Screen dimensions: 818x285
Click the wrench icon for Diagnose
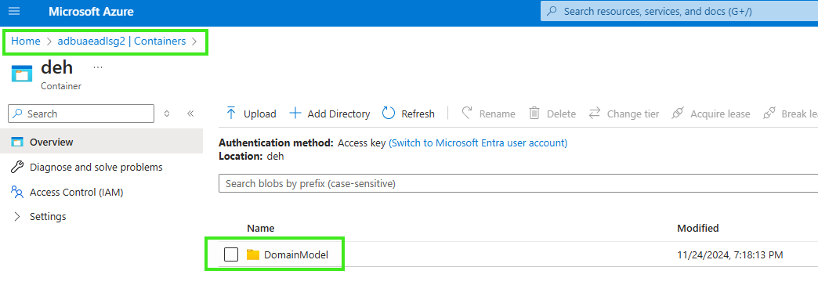(17, 168)
